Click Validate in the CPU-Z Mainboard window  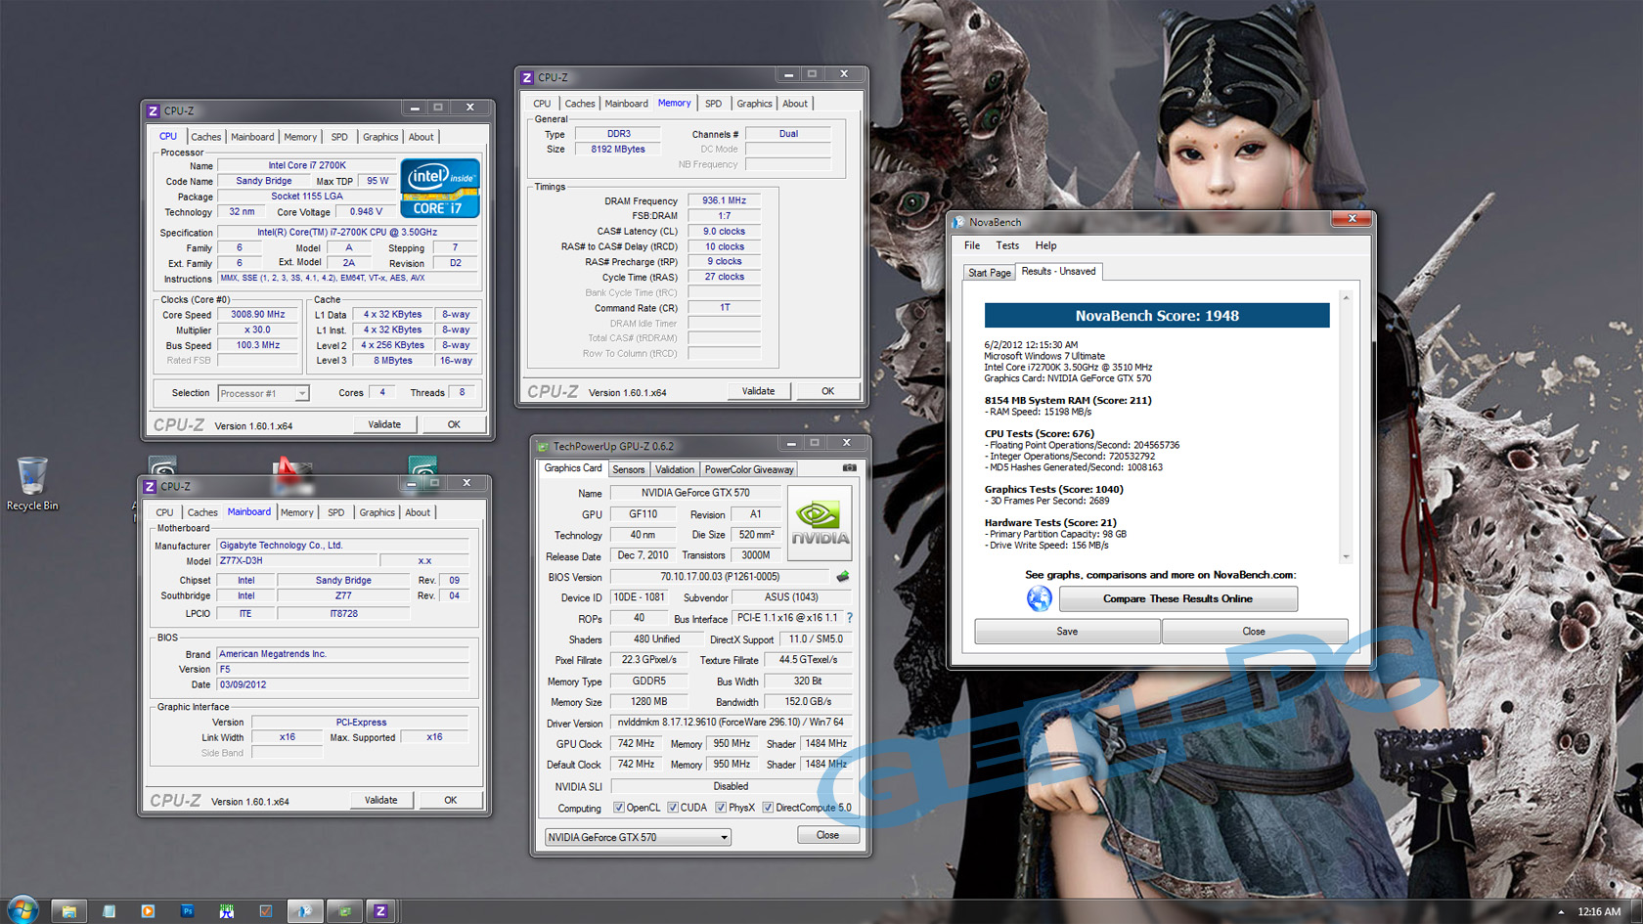380,800
